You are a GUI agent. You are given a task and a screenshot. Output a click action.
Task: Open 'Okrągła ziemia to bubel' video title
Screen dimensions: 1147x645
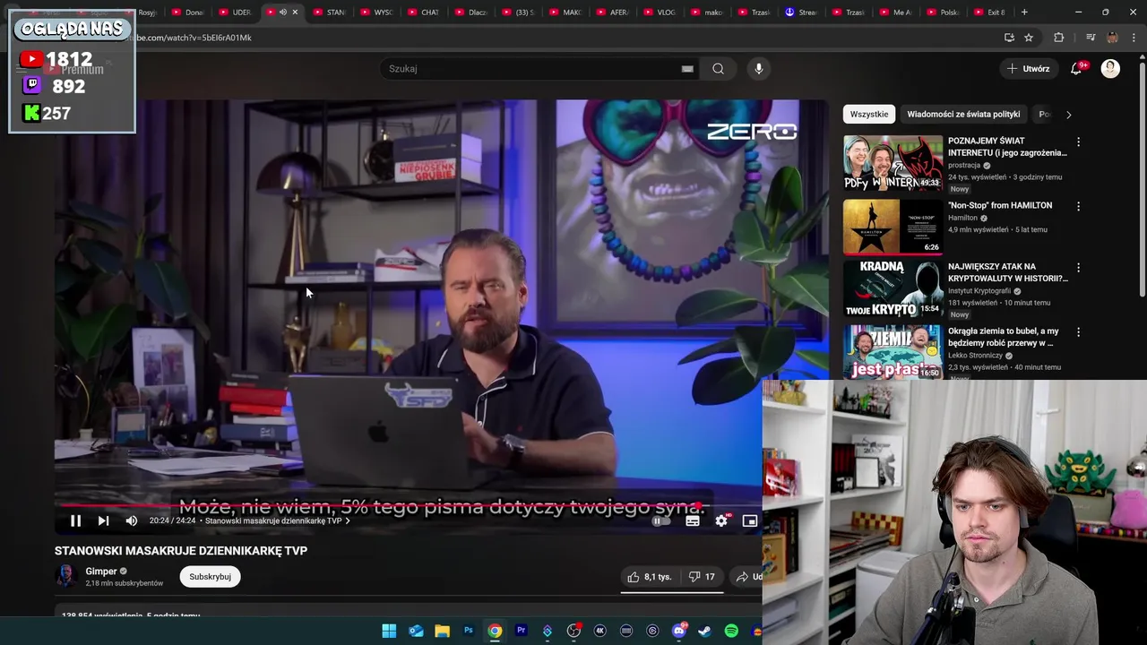(x=1004, y=337)
